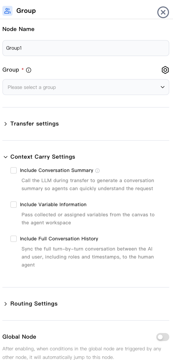Open the 'Please select a group' dropdown

click(86, 87)
